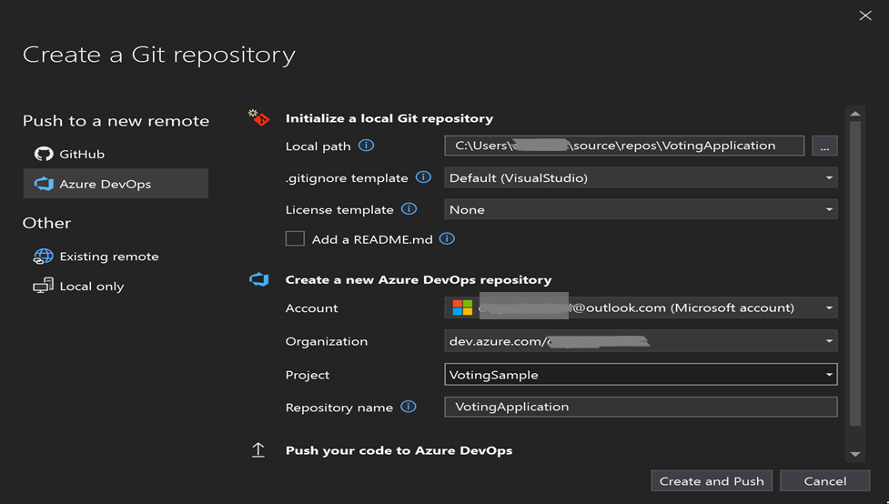Click the .gitignore template info icon

(423, 177)
